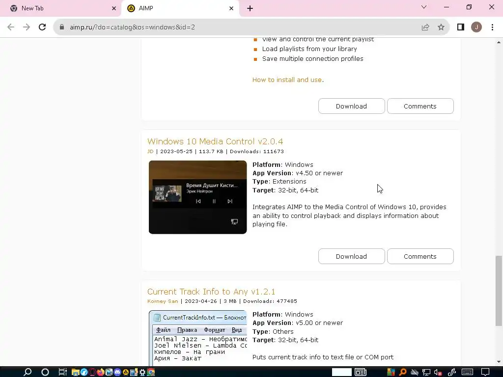This screenshot has height=377, width=503.
Task: Bookmark this page with the star icon
Action: pos(441,27)
